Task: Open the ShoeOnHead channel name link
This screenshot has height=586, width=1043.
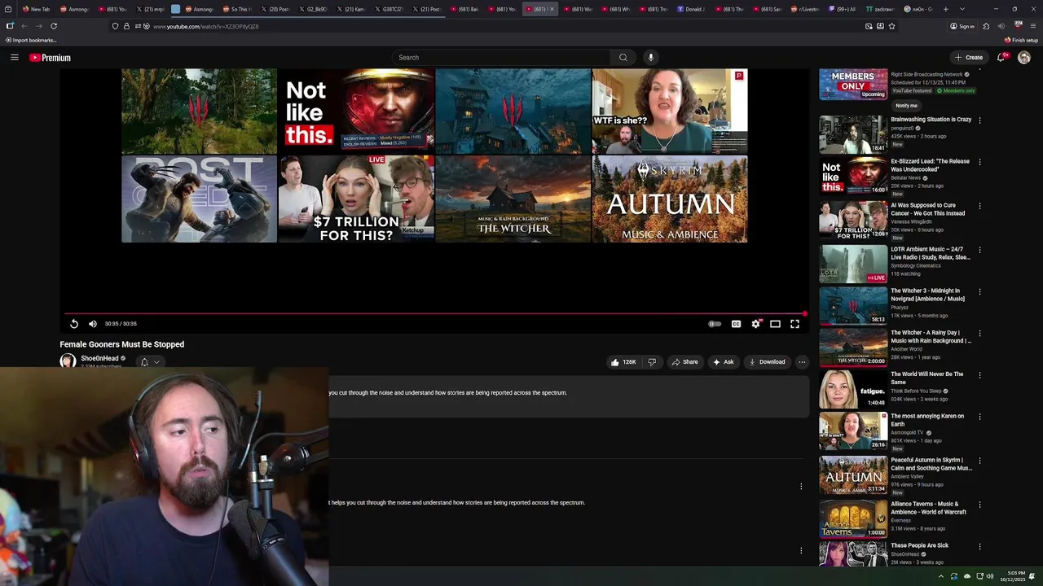Action: (x=99, y=358)
